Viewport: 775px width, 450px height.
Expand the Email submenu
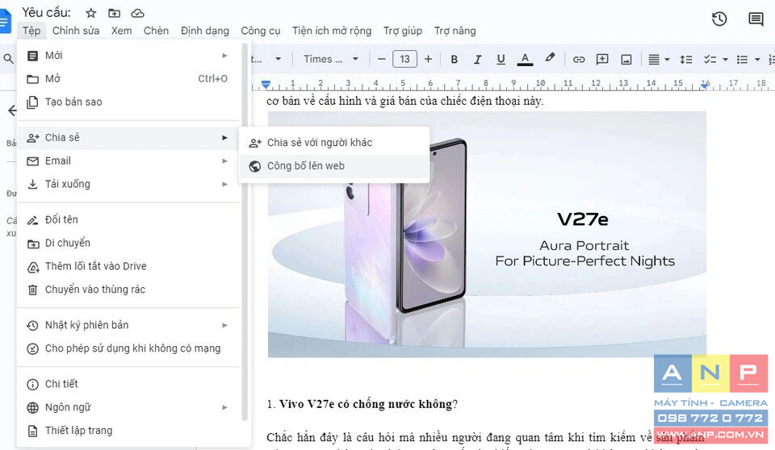(128, 160)
